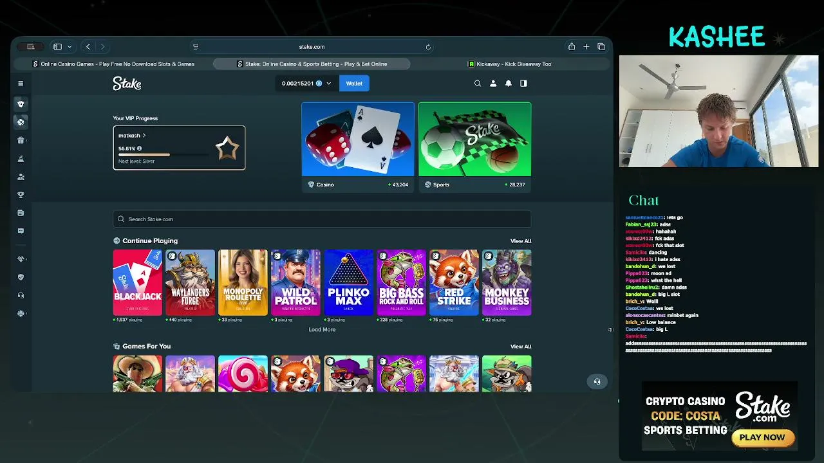
Task: Open the Monopoly Roulette game thumbnail
Action: (x=243, y=282)
